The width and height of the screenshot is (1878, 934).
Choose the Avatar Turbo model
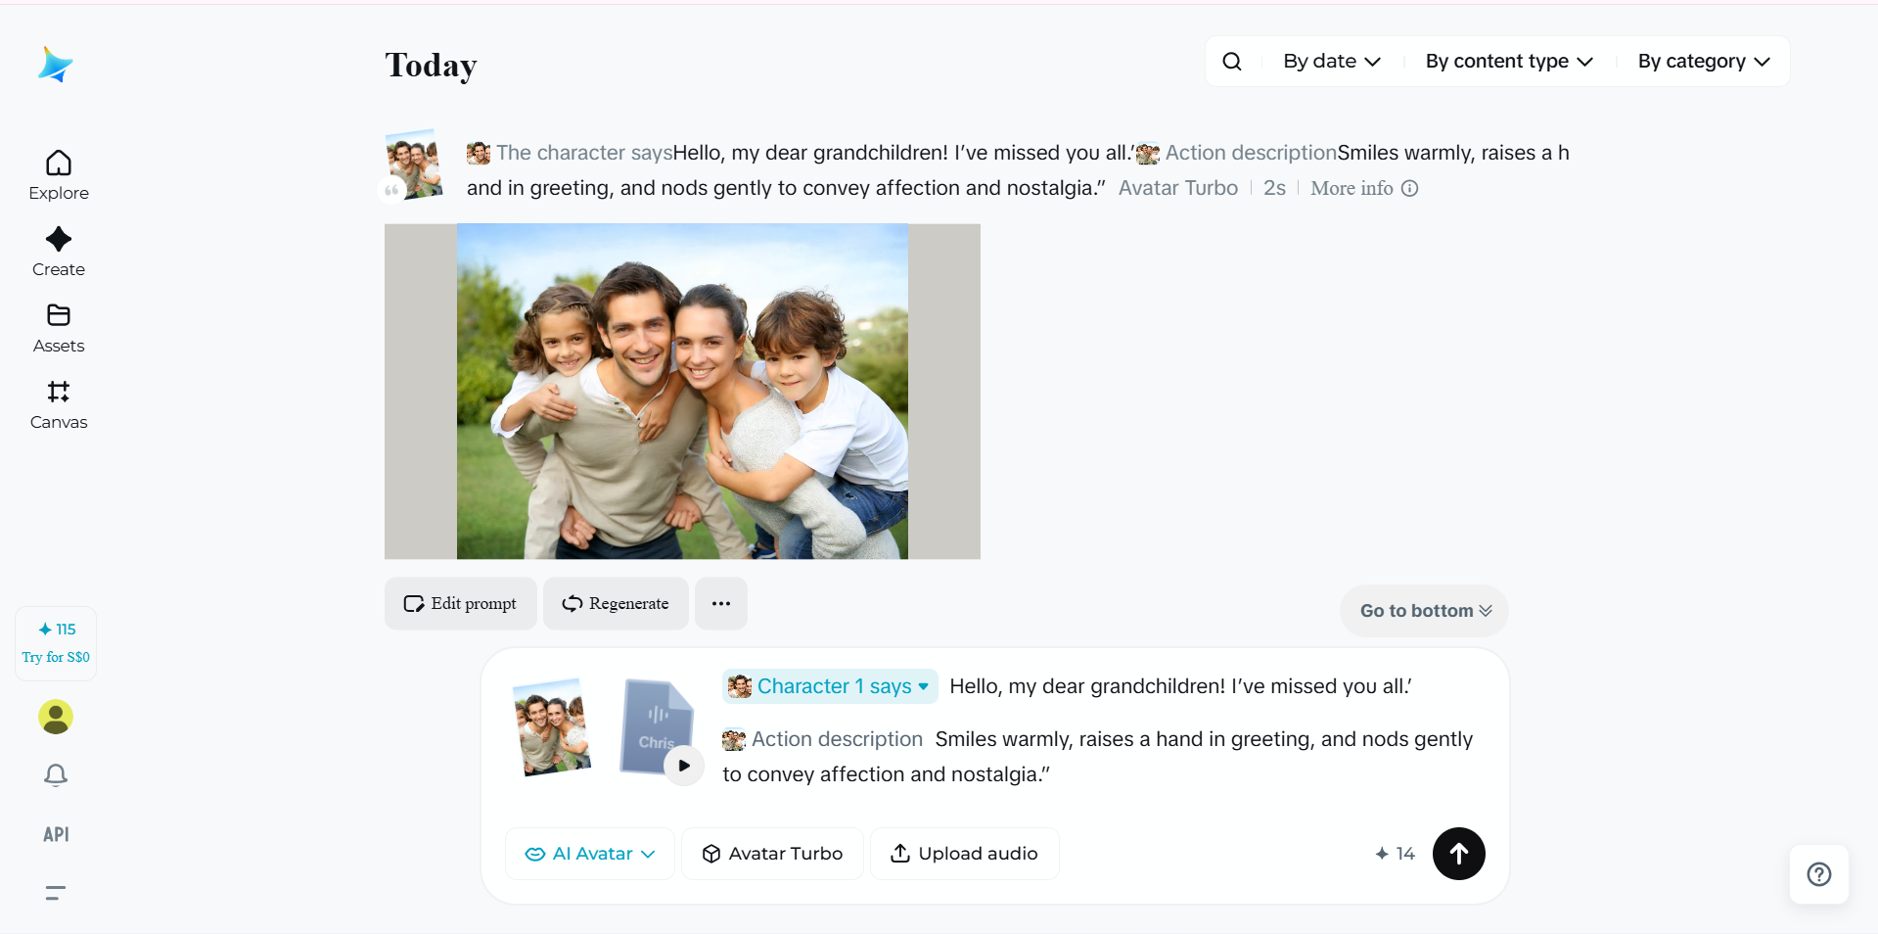point(772,854)
